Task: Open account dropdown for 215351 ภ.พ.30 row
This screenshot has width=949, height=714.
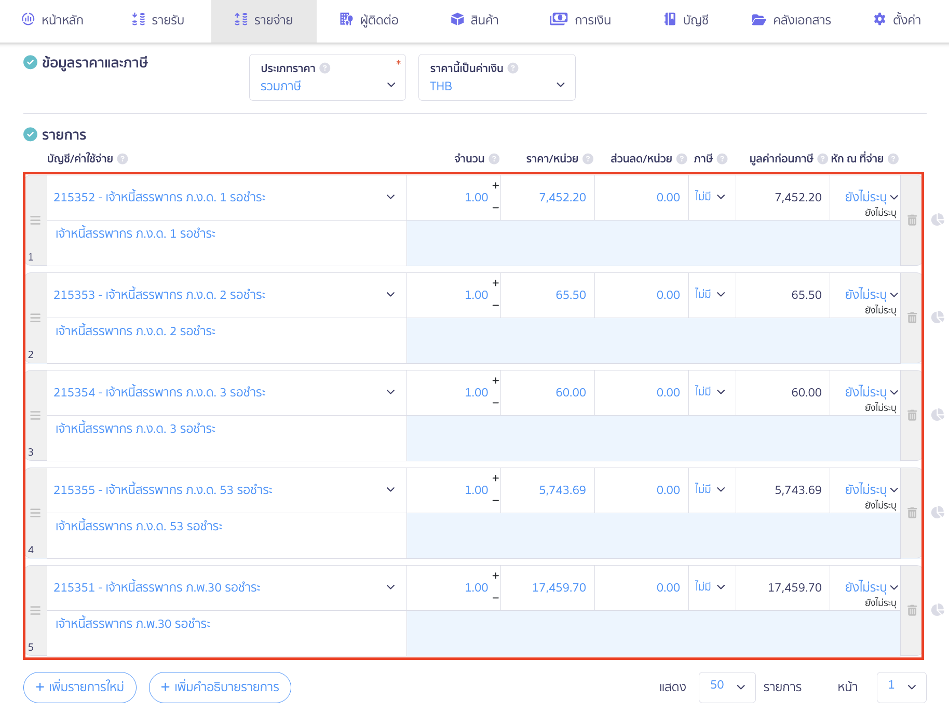Action: (x=390, y=587)
